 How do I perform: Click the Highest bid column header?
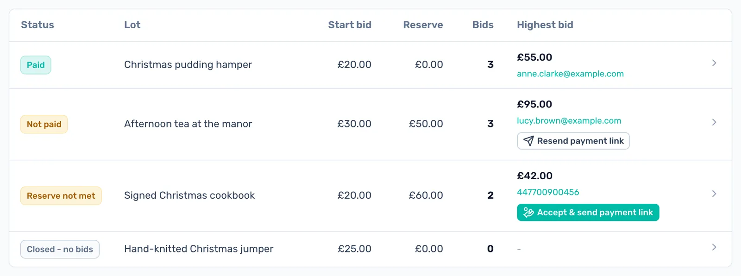pyautogui.click(x=545, y=25)
